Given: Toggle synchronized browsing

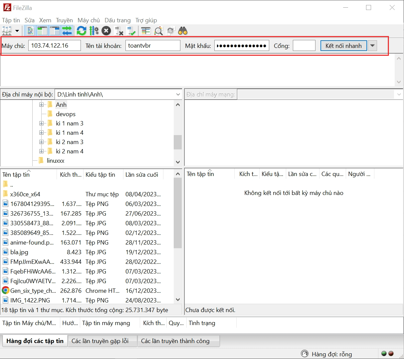Looking at the screenshot, I should coord(170,31).
